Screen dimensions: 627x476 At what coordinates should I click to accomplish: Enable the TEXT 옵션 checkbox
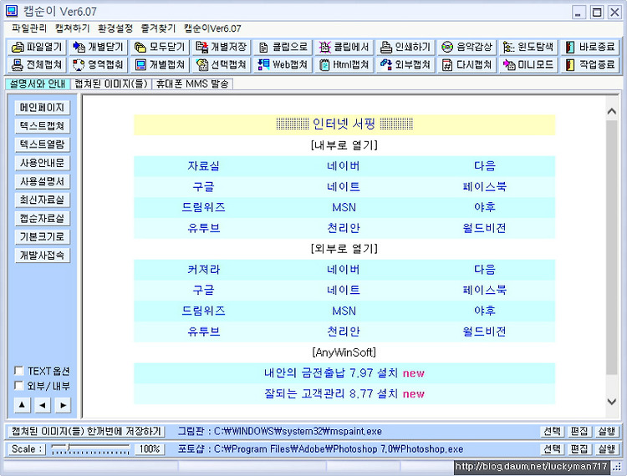click(18, 371)
